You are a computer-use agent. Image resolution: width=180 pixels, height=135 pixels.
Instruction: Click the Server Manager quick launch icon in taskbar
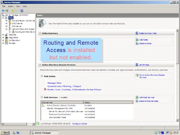tap(14, 133)
